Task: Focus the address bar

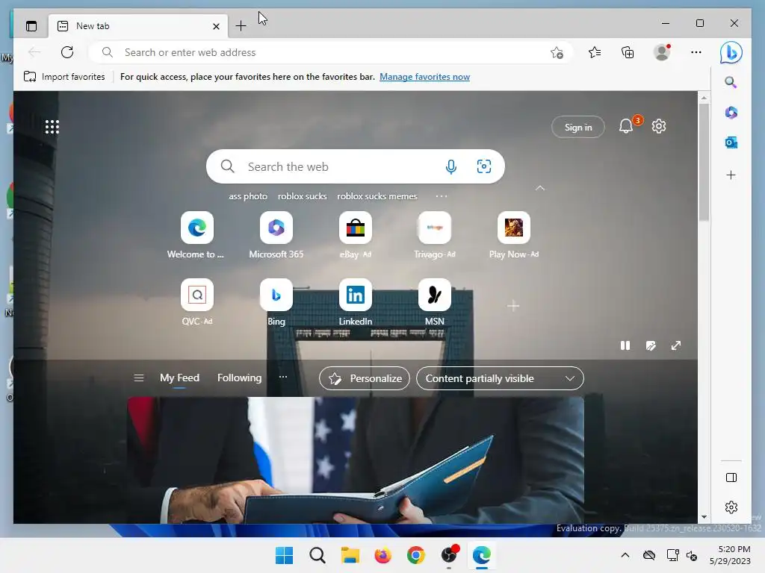Action: click(329, 52)
